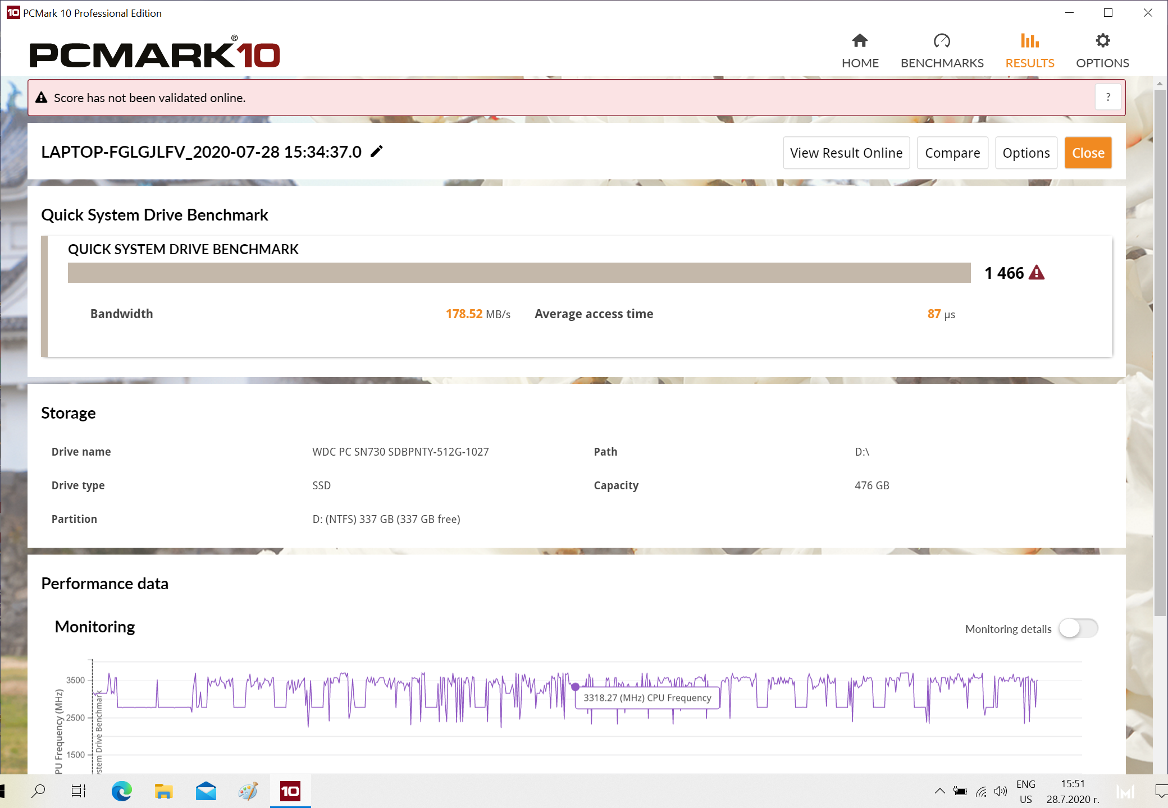Screen dimensions: 1168x808
Task: Click the volume speaker icon in the tray
Action: point(1001,791)
